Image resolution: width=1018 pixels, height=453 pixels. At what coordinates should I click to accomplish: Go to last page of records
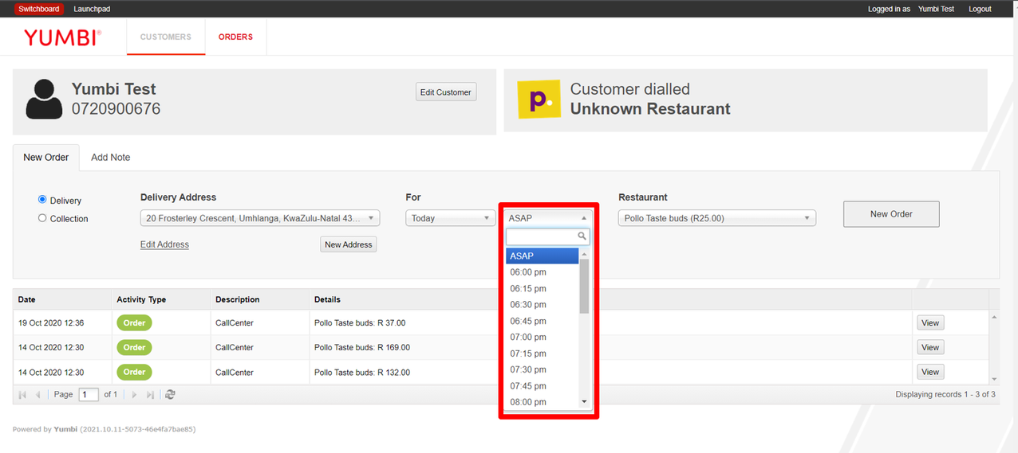pos(150,395)
